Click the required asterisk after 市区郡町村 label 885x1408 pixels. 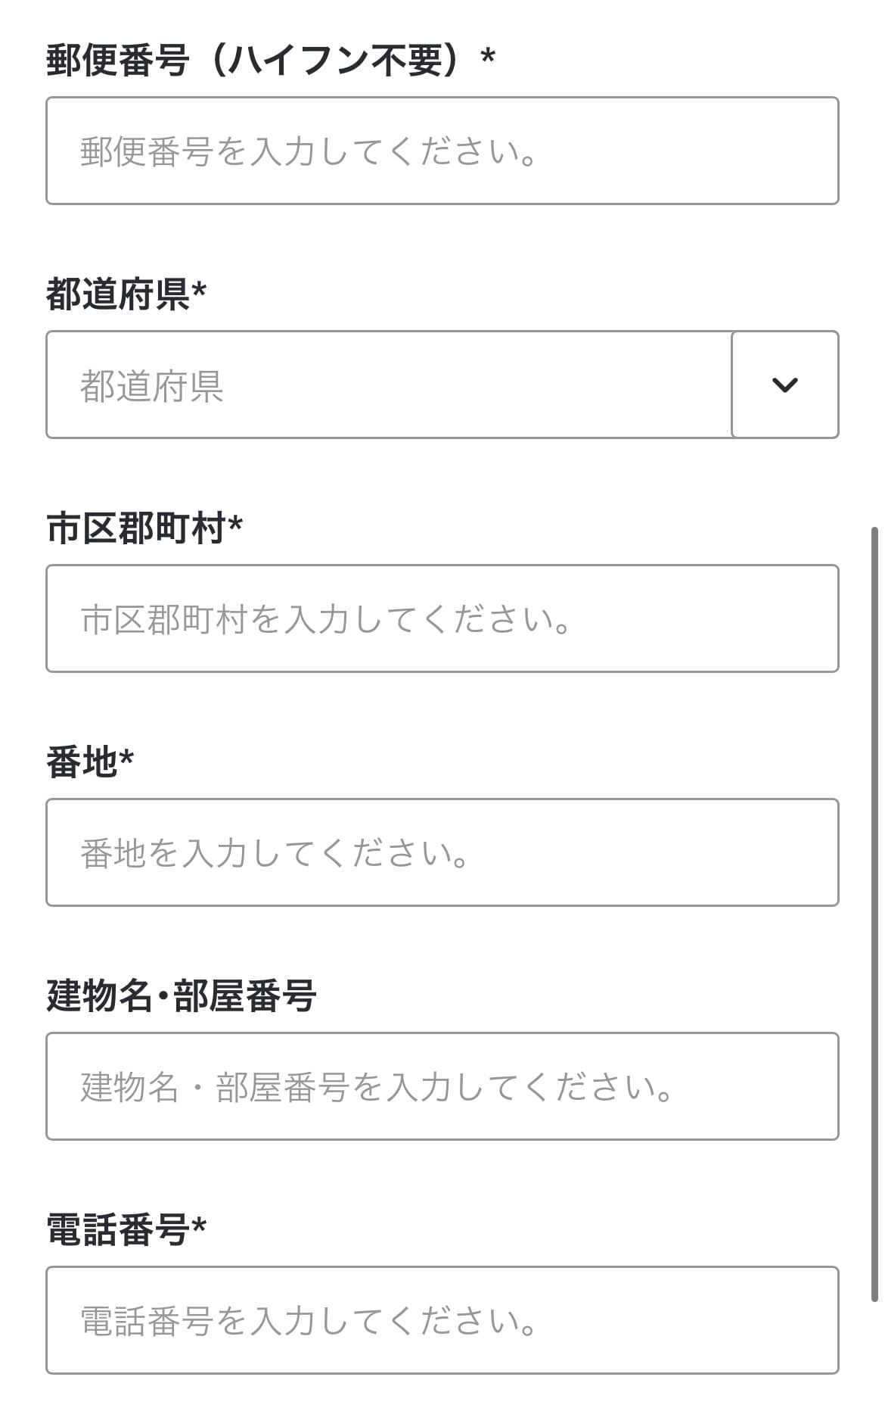click(235, 524)
